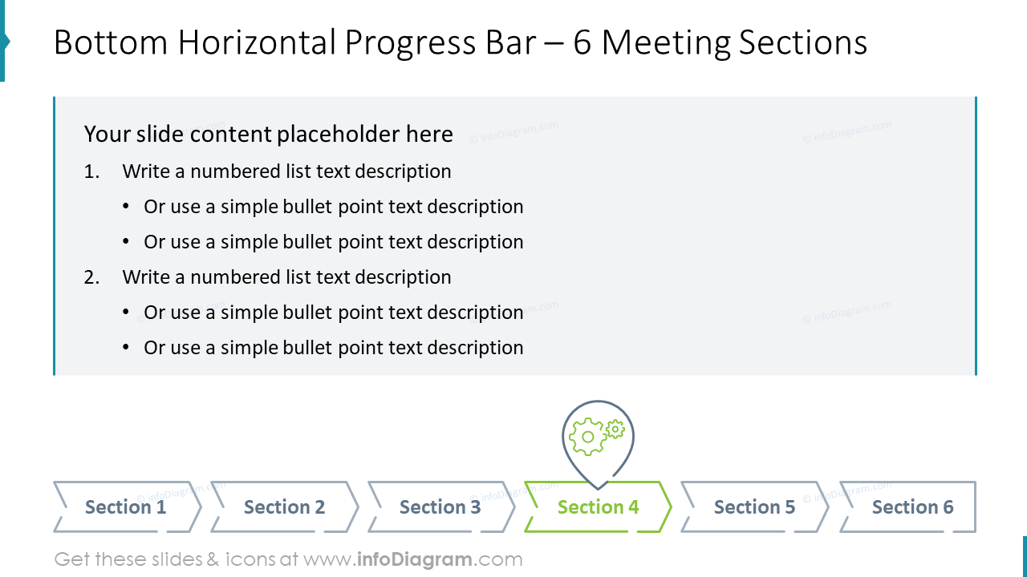
Task: Click the green gears icon above Section 4
Action: click(x=596, y=436)
